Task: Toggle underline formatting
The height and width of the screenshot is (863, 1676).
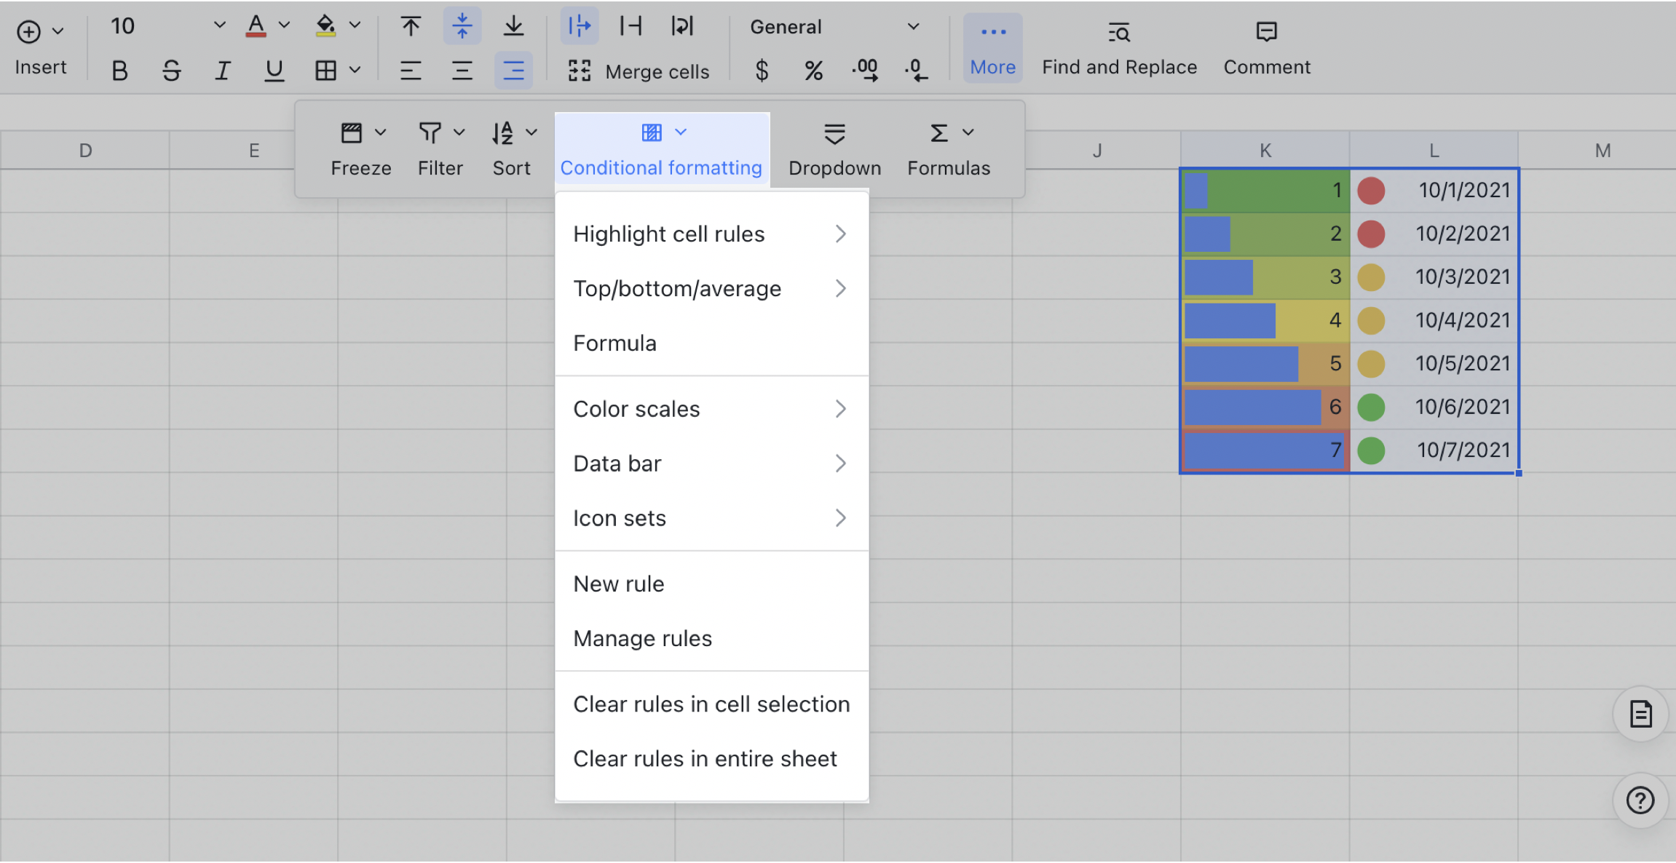Action: point(273,71)
